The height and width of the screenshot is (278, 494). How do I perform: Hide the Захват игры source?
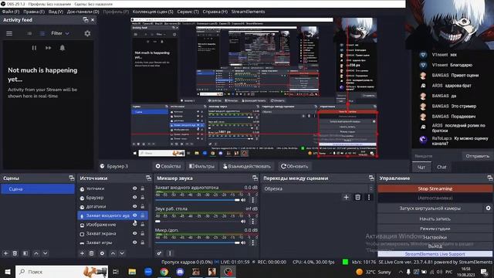point(134,242)
